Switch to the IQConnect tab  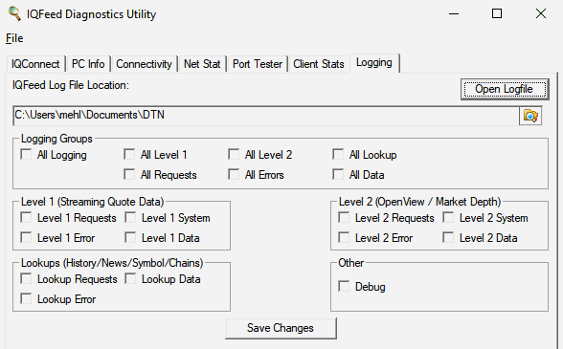coord(35,64)
